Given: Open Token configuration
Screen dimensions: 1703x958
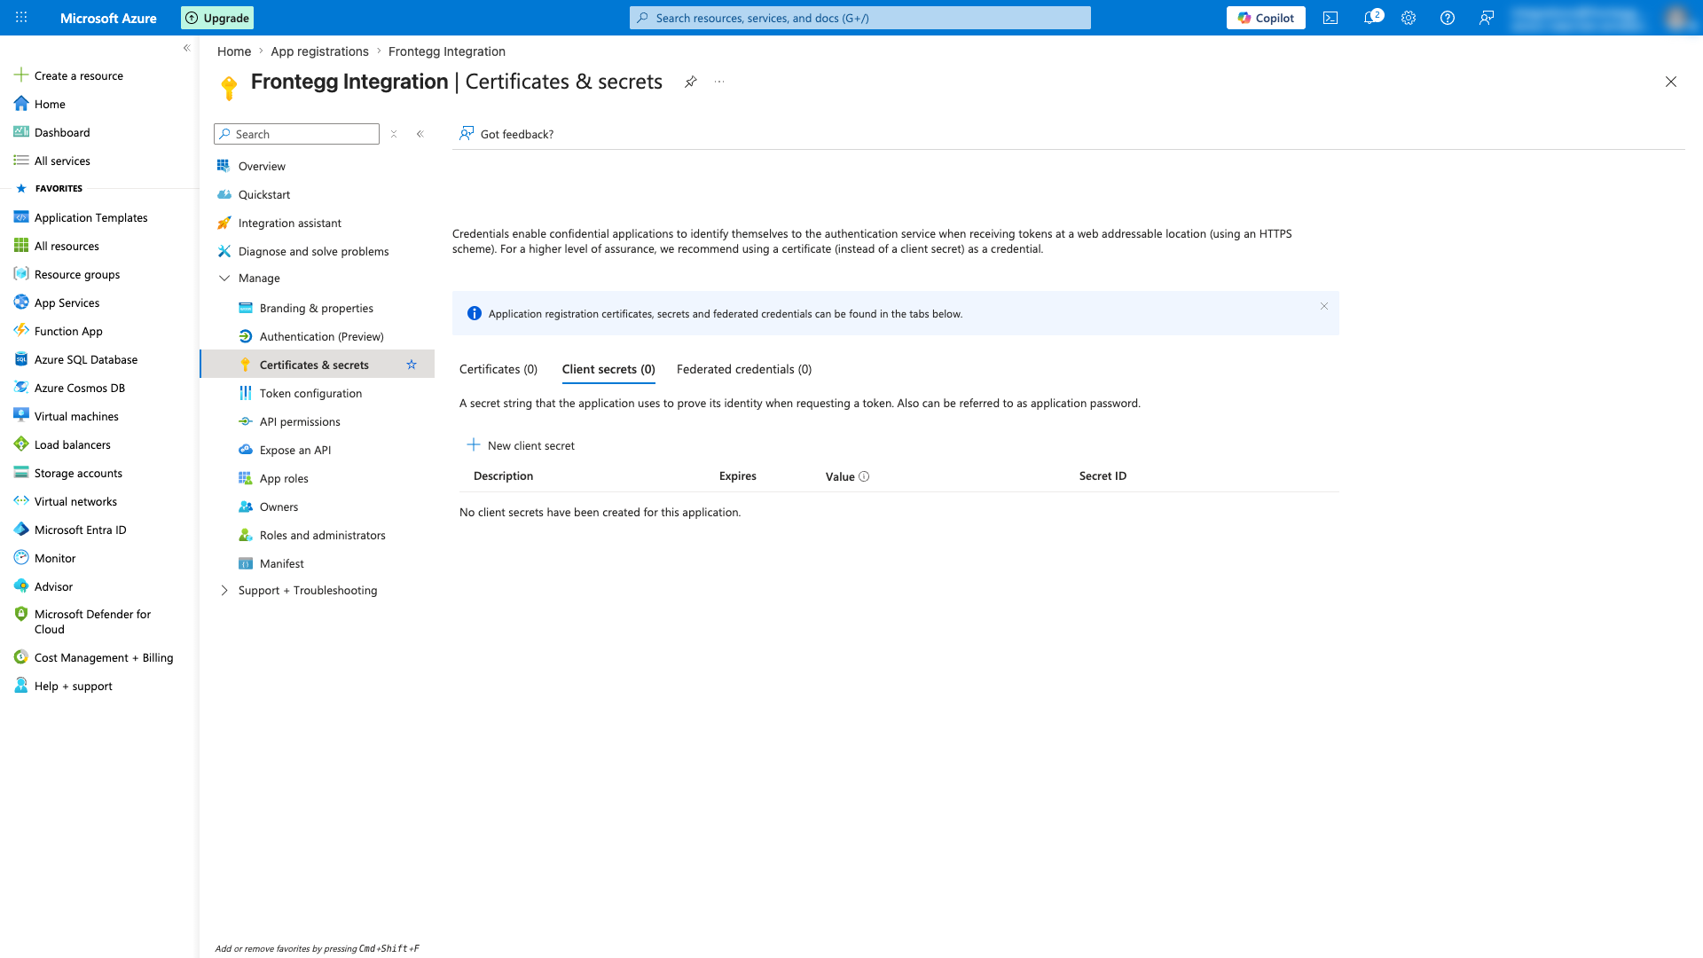Looking at the screenshot, I should pyautogui.click(x=310, y=393).
